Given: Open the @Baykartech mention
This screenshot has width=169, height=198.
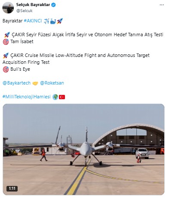Looking at the screenshot, I should pos(16,83).
